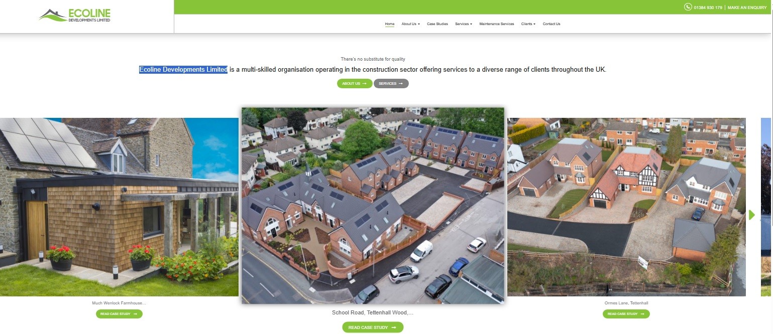Read case study for Much Wenlock Farmhouse
Screen dimensions: 773x334
119,314
